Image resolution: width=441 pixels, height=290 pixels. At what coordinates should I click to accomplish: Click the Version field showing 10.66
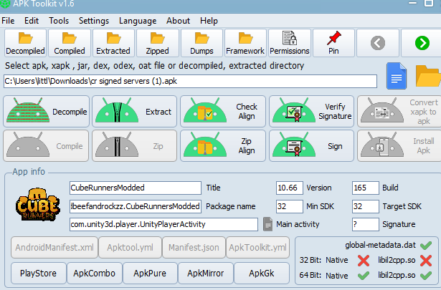290,188
